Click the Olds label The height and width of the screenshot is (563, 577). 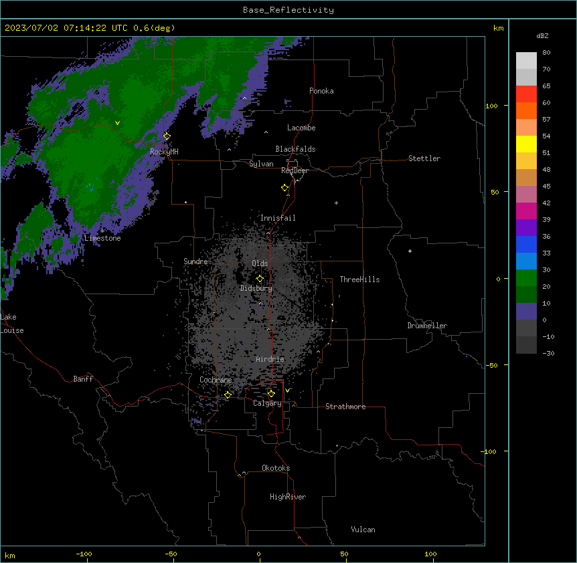(260, 263)
